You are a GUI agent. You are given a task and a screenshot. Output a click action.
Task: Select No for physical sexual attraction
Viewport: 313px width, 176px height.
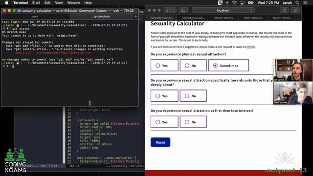click(193, 65)
